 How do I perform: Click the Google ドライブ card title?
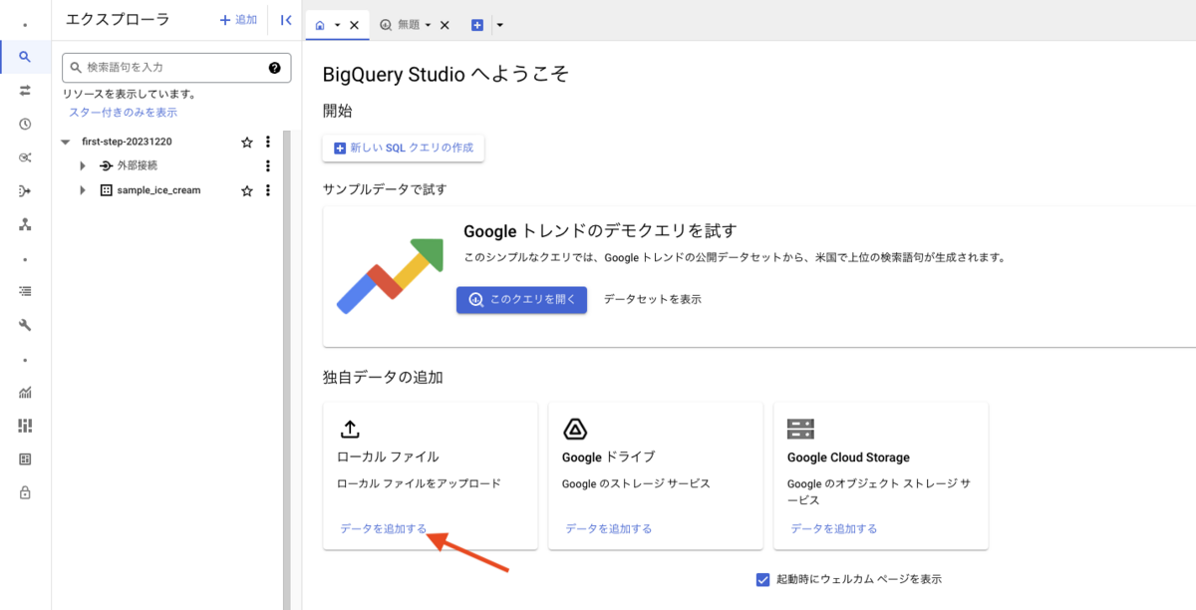608,457
